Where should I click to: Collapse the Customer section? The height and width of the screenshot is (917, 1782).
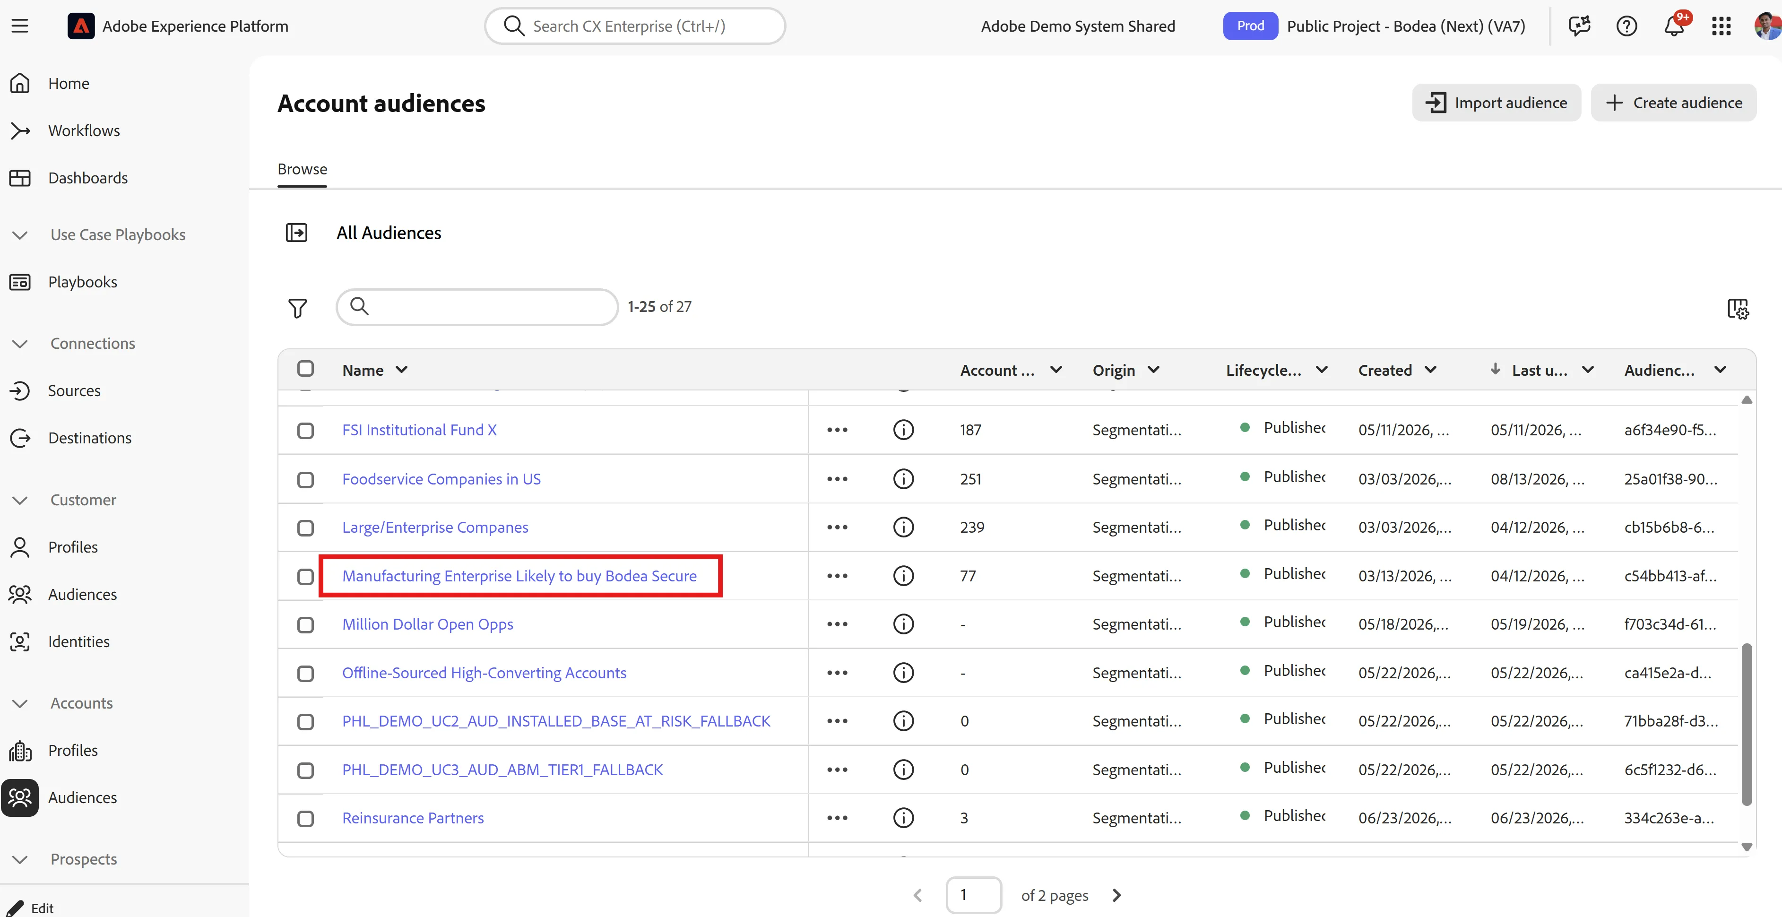[20, 500]
